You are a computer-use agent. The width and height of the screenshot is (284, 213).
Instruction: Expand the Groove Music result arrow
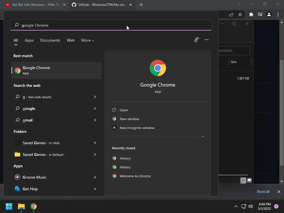[x=95, y=177]
